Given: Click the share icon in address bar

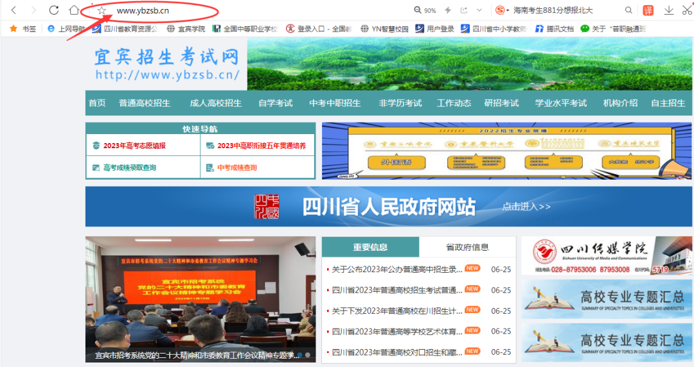Looking at the screenshot, I should click(464, 10).
